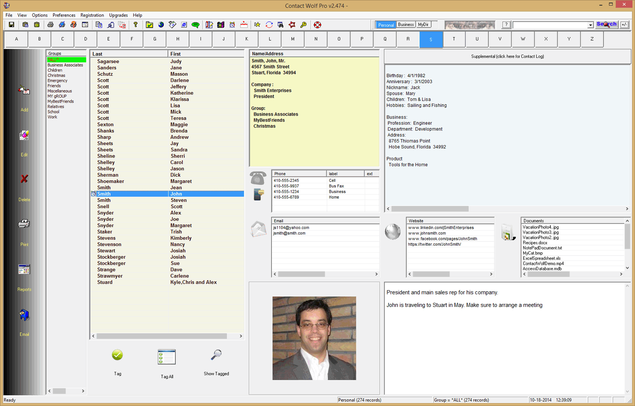This screenshot has width=635, height=406.
Task: Click the copy documents toolbar icon
Action: point(99,25)
